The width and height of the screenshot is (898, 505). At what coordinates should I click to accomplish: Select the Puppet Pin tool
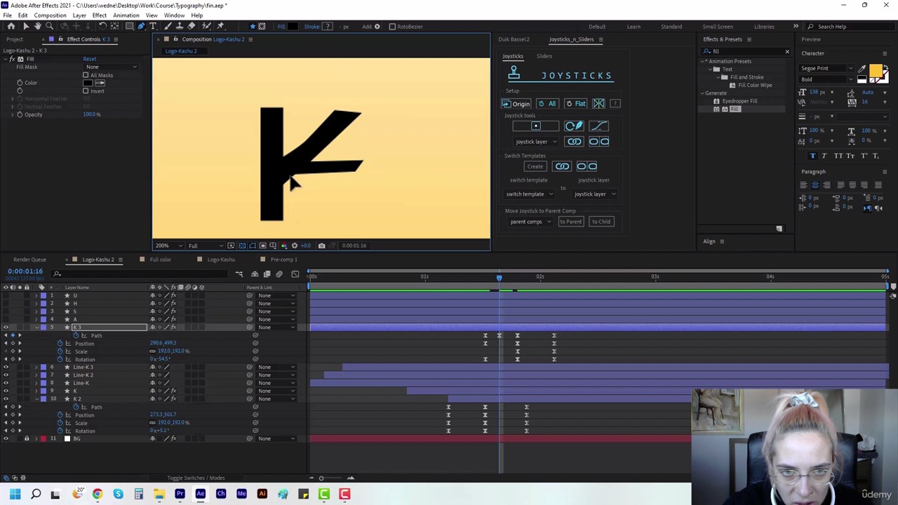221,27
